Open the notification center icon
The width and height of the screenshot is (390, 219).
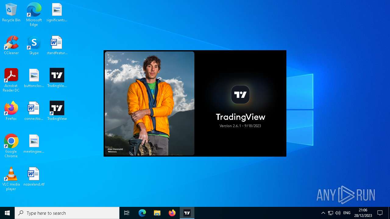(380, 213)
